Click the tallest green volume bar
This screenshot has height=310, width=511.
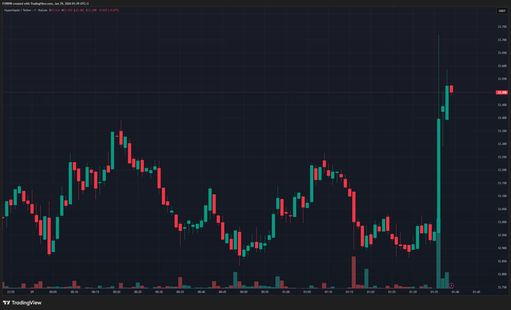click(438, 261)
